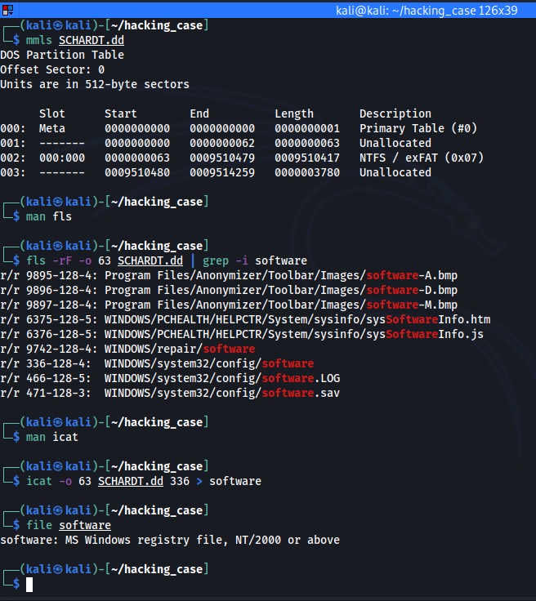
Task: Click end sector value '0009514259'
Action: (222, 172)
